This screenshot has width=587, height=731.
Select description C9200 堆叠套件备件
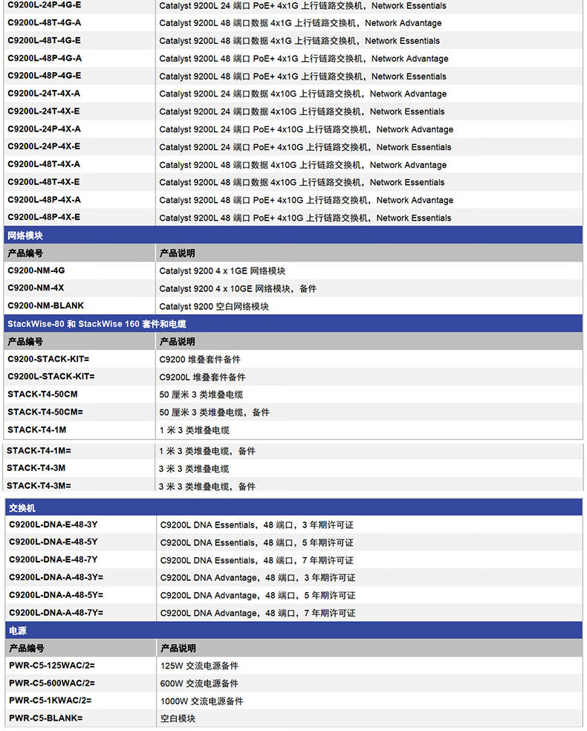[x=200, y=360]
